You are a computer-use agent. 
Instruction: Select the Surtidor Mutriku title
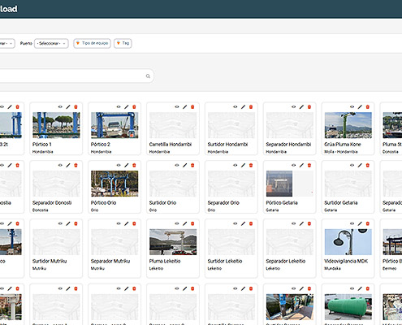[50, 261]
